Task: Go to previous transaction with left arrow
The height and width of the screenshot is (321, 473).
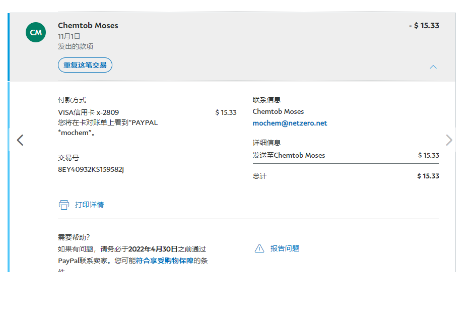Action: (20, 140)
